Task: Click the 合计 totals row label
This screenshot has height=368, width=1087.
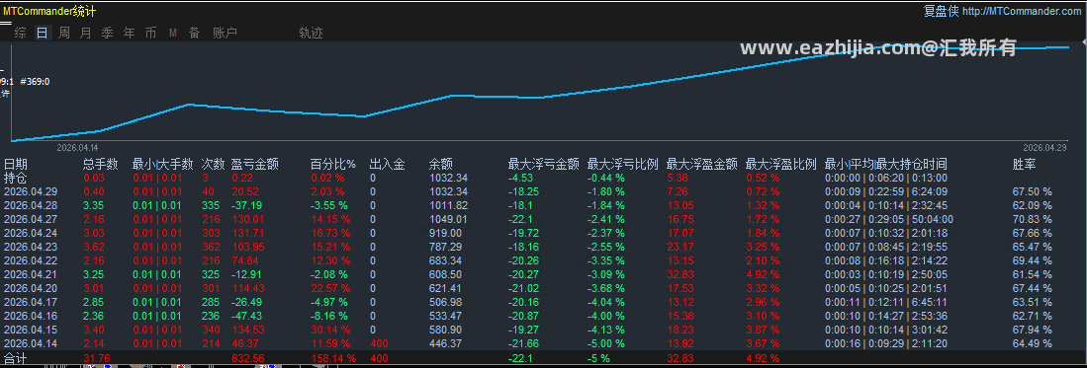Action: [x=15, y=358]
